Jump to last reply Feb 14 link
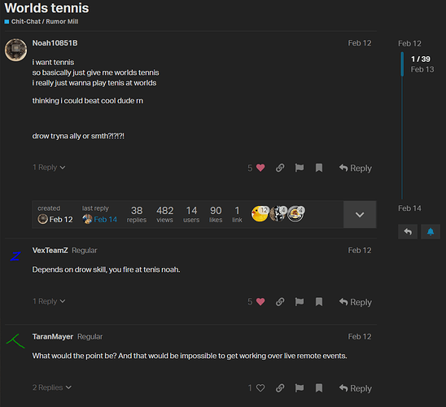446x407 pixels. (x=105, y=220)
